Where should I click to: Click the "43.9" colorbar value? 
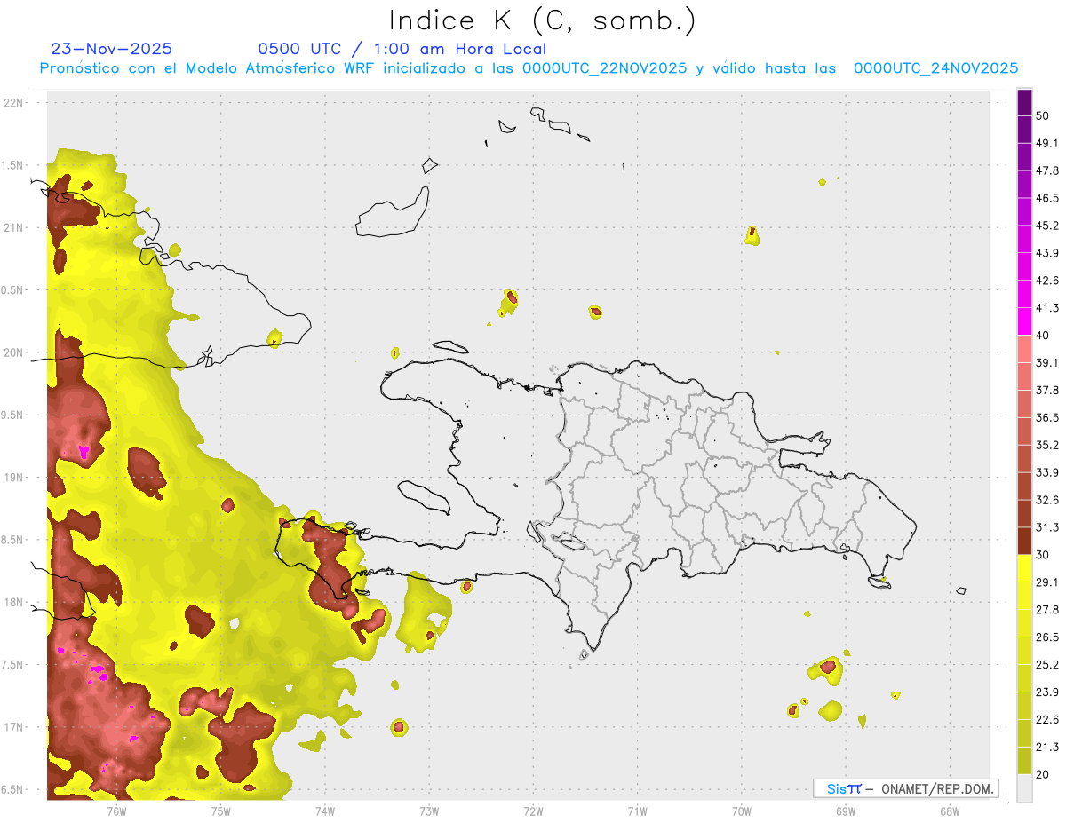[1047, 253]
